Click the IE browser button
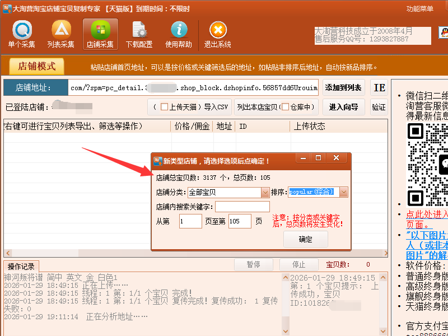 tap(379, 87)
